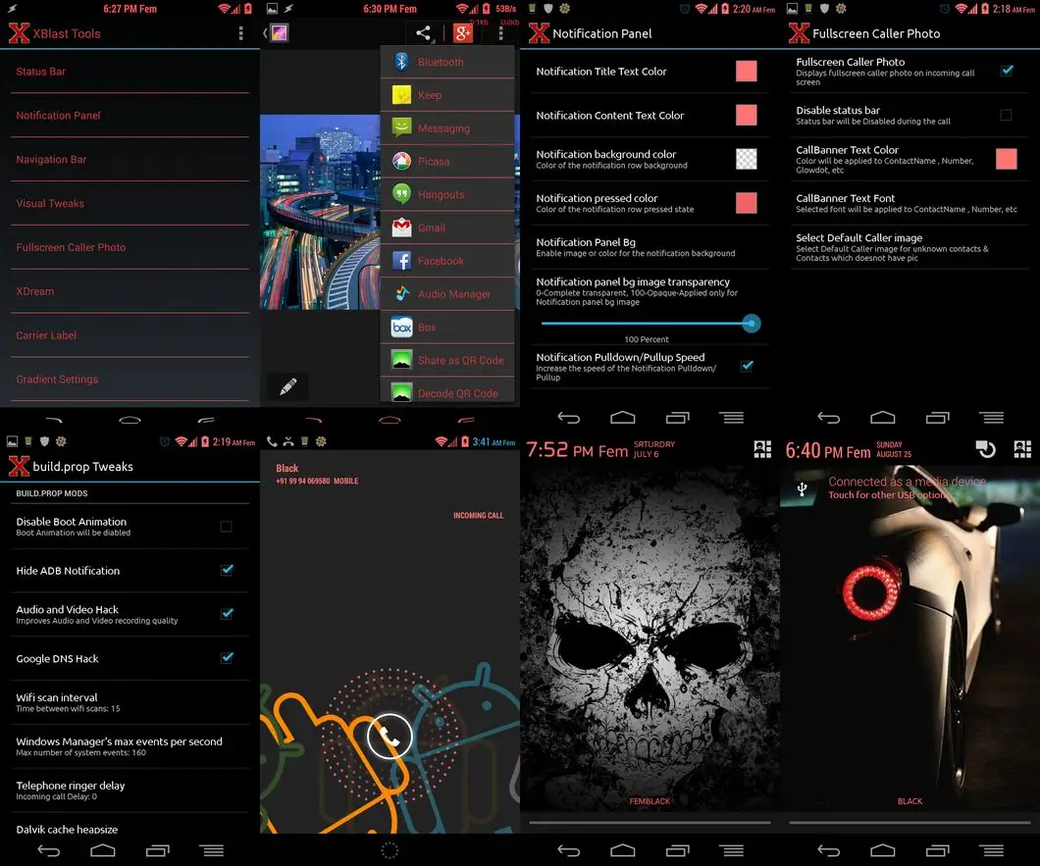Check Disable Boot Animation checkbox
Screen dimensions: 1040x866
pos(227,527)
